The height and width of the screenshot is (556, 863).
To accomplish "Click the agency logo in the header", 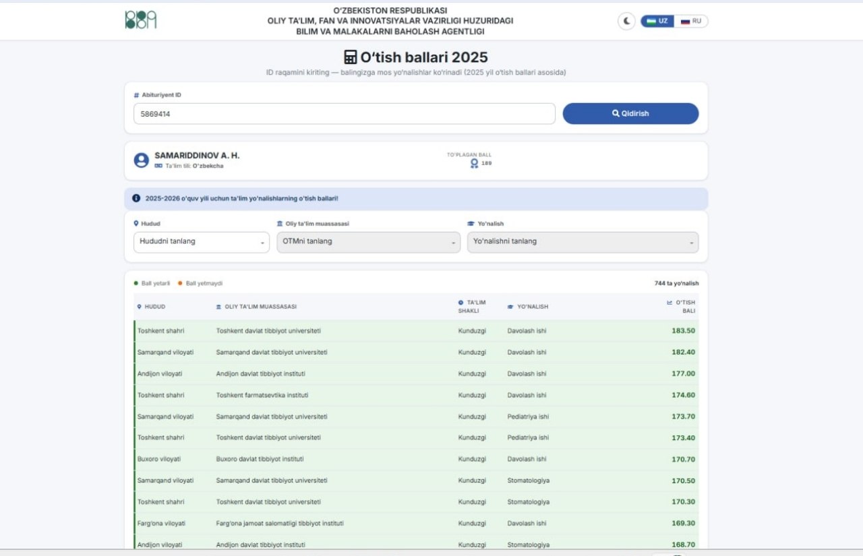I will pyautogui.click(x=140, y=20).
